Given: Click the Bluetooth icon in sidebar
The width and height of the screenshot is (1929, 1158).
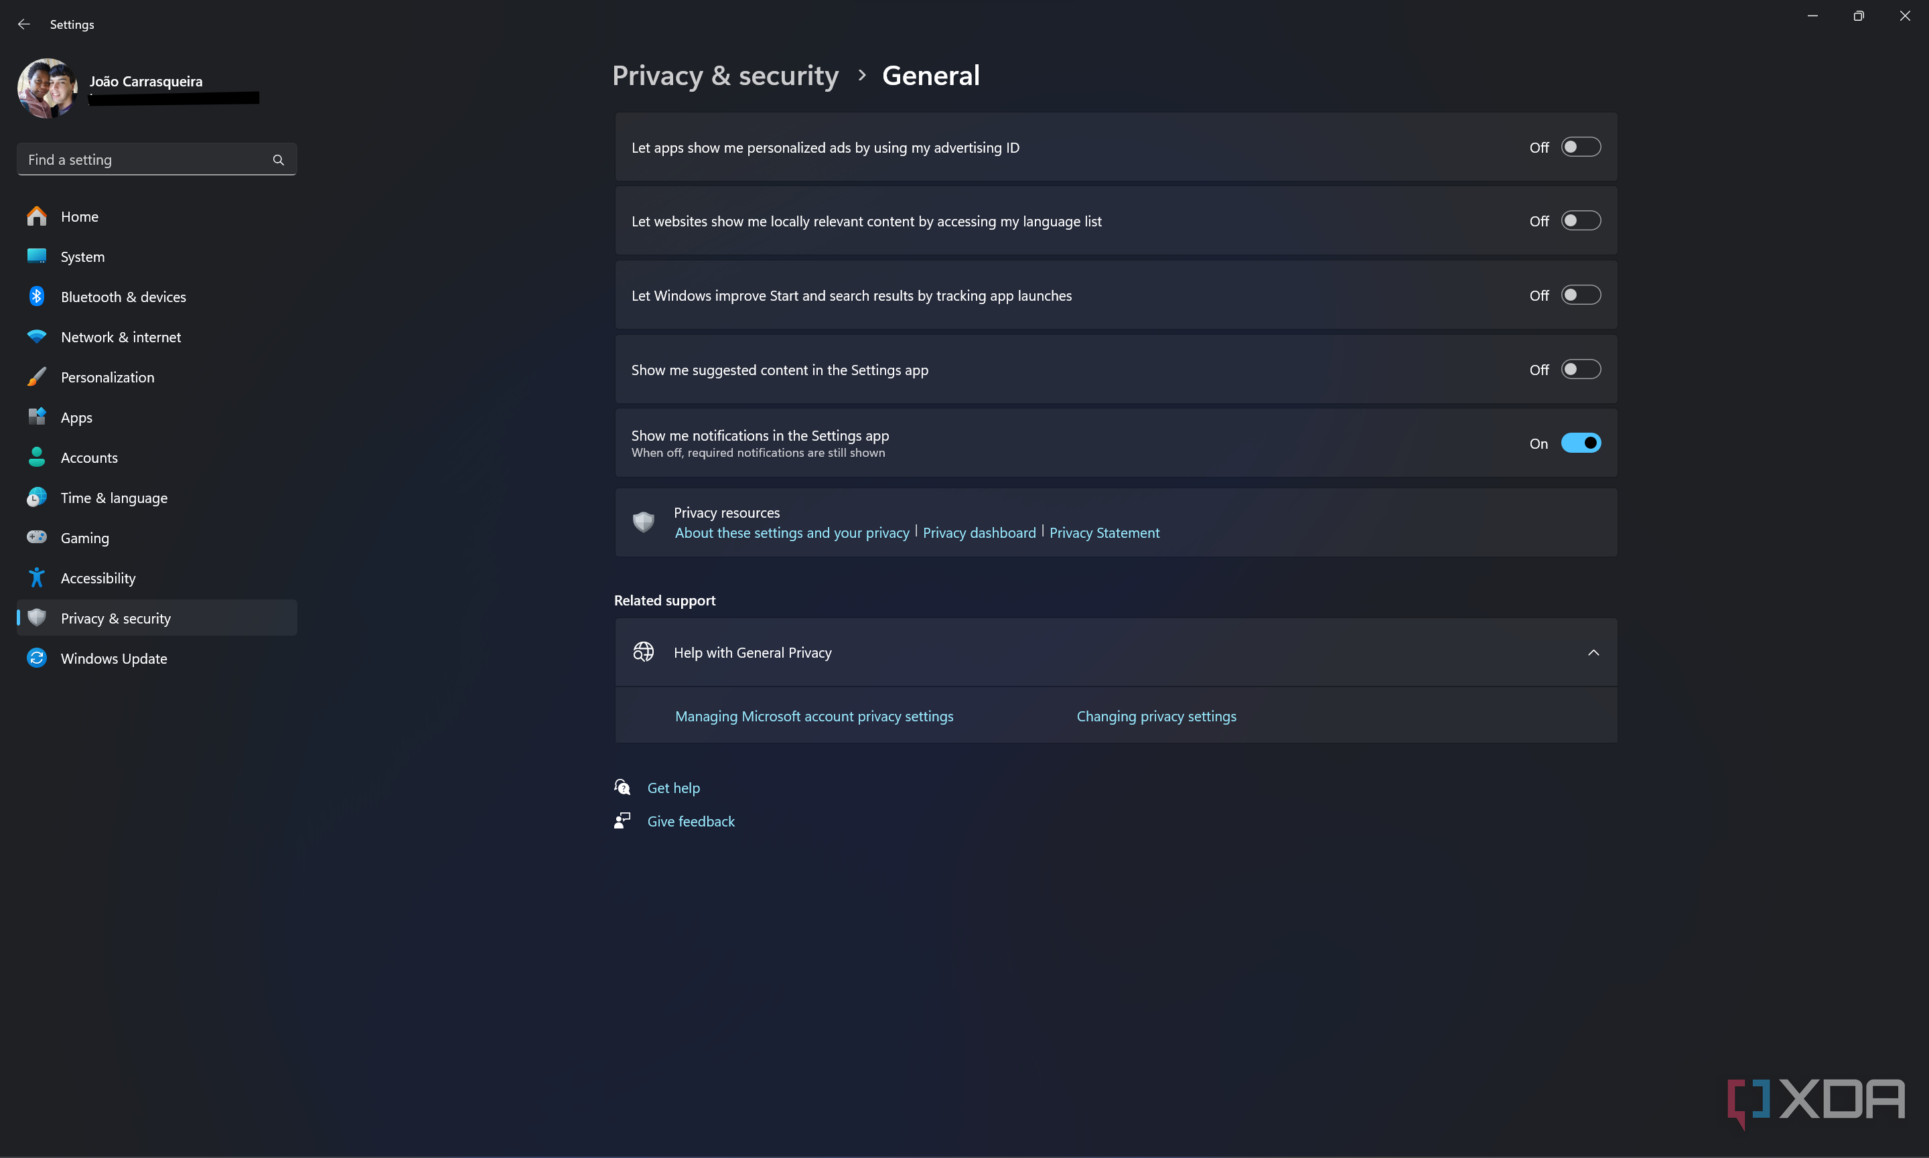Looking at the screenshot, I should pos(37,297).
